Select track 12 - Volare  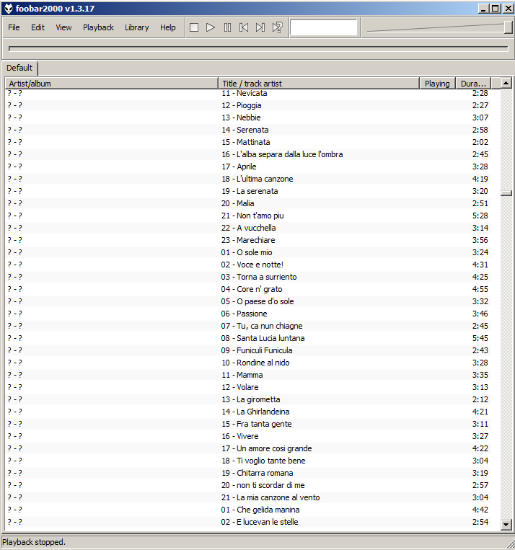point(248,388)
